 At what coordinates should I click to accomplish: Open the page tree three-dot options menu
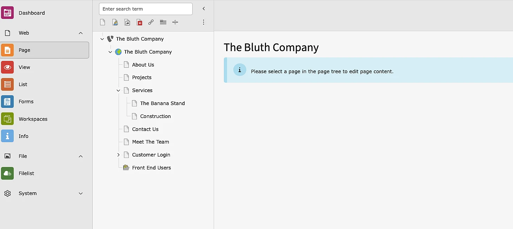click(204, 22)
